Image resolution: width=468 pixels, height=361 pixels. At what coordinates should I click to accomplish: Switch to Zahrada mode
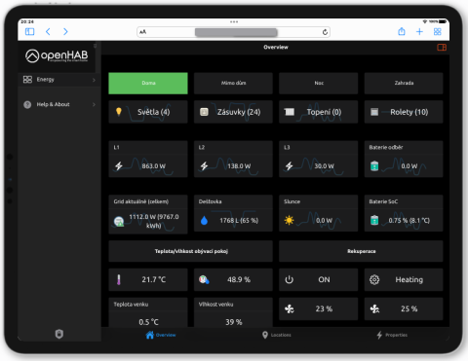(x=404, y=84)
